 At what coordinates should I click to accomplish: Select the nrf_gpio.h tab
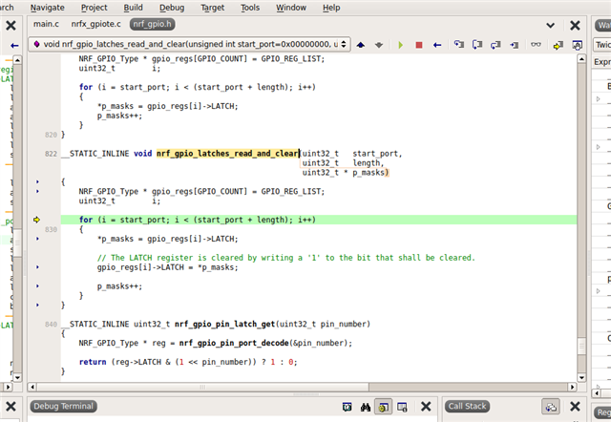point(153,24)
